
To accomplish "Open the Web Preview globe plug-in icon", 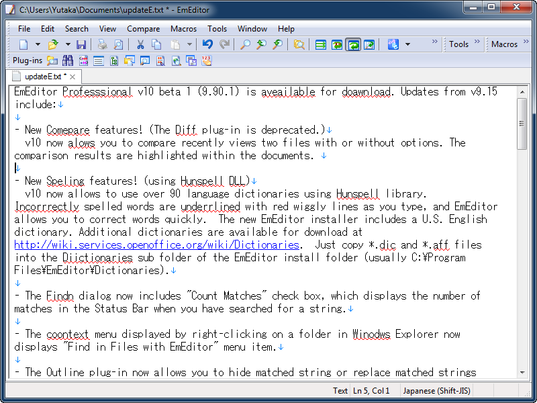I will click(176, 60).
